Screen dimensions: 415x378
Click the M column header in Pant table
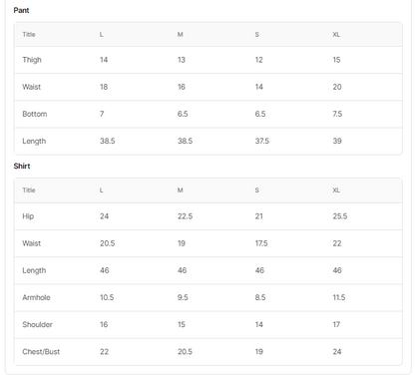coord(180,35)
